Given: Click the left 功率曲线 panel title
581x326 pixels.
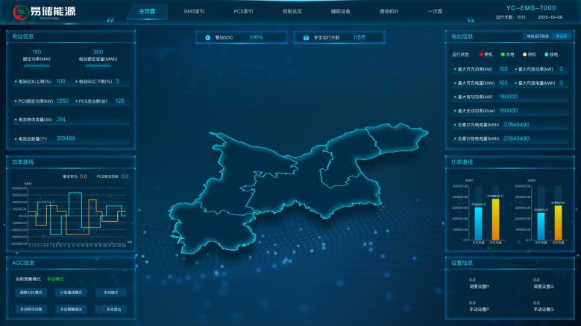Looking at the screenshot, I should pos(22,162).
